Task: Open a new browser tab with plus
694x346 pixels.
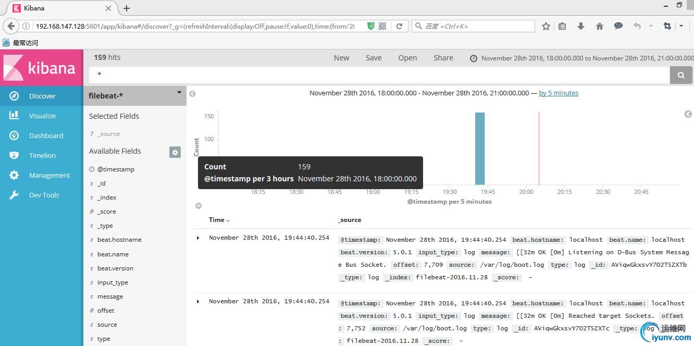Action: coord(127,8)
